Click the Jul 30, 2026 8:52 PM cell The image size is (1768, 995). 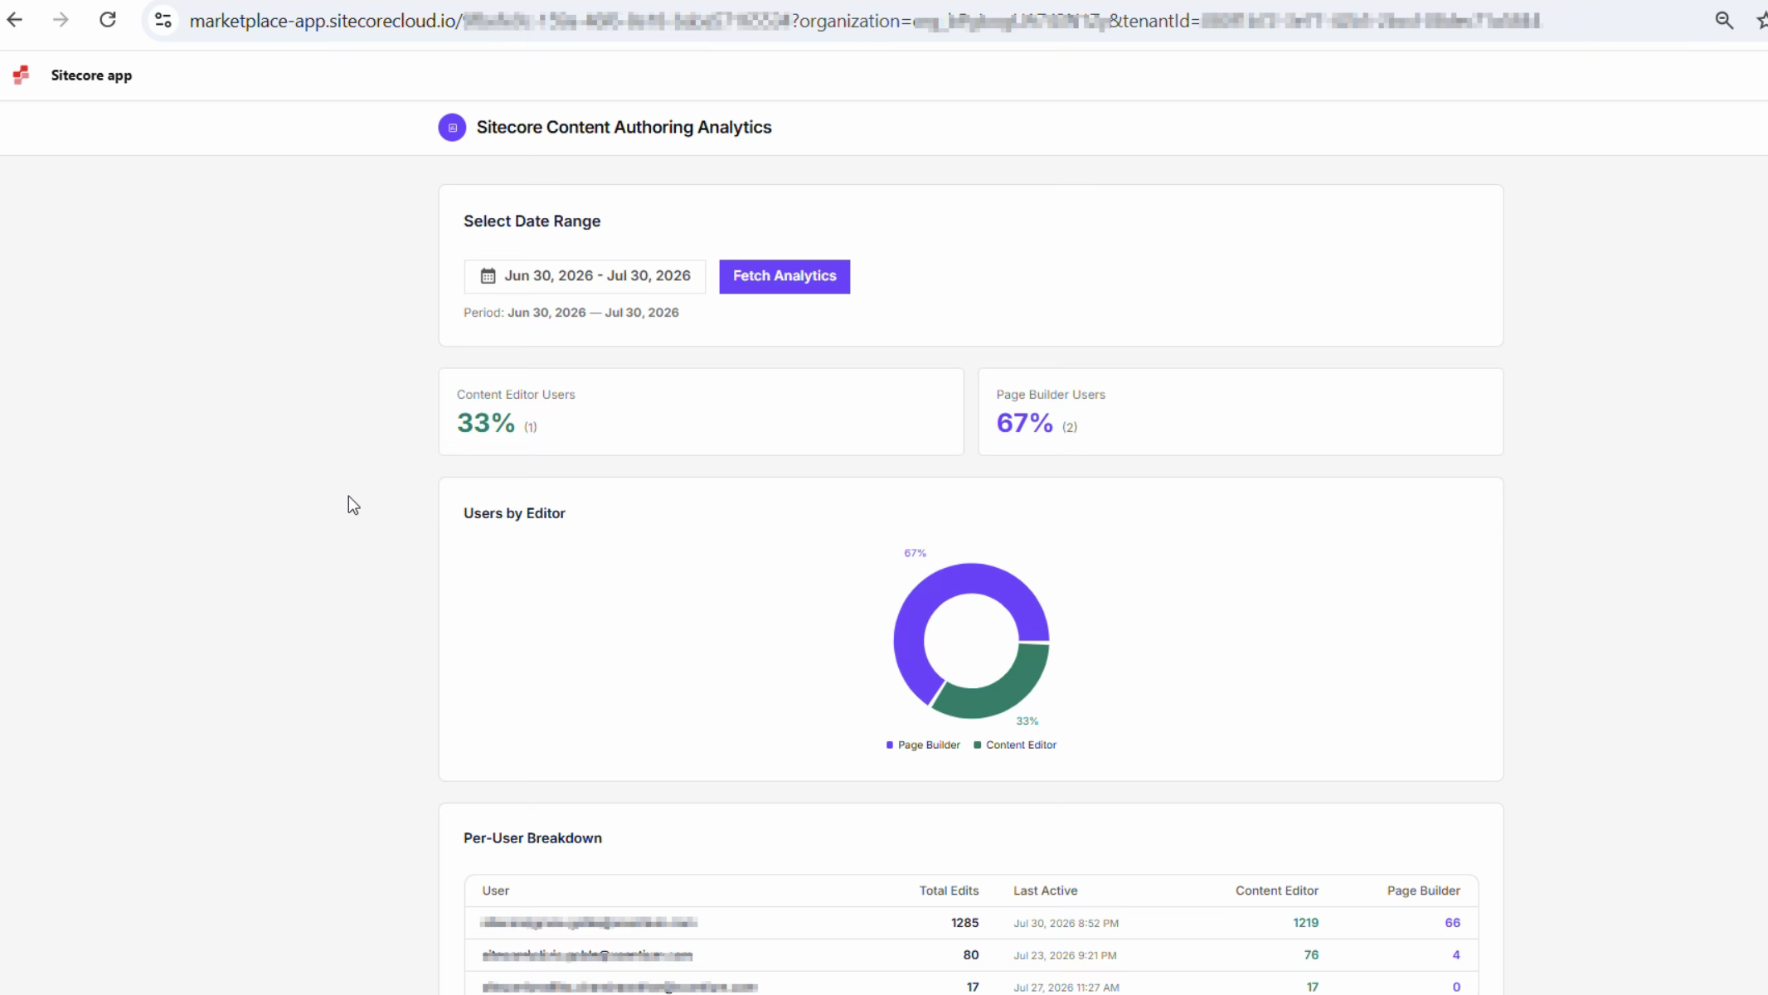1066,924
